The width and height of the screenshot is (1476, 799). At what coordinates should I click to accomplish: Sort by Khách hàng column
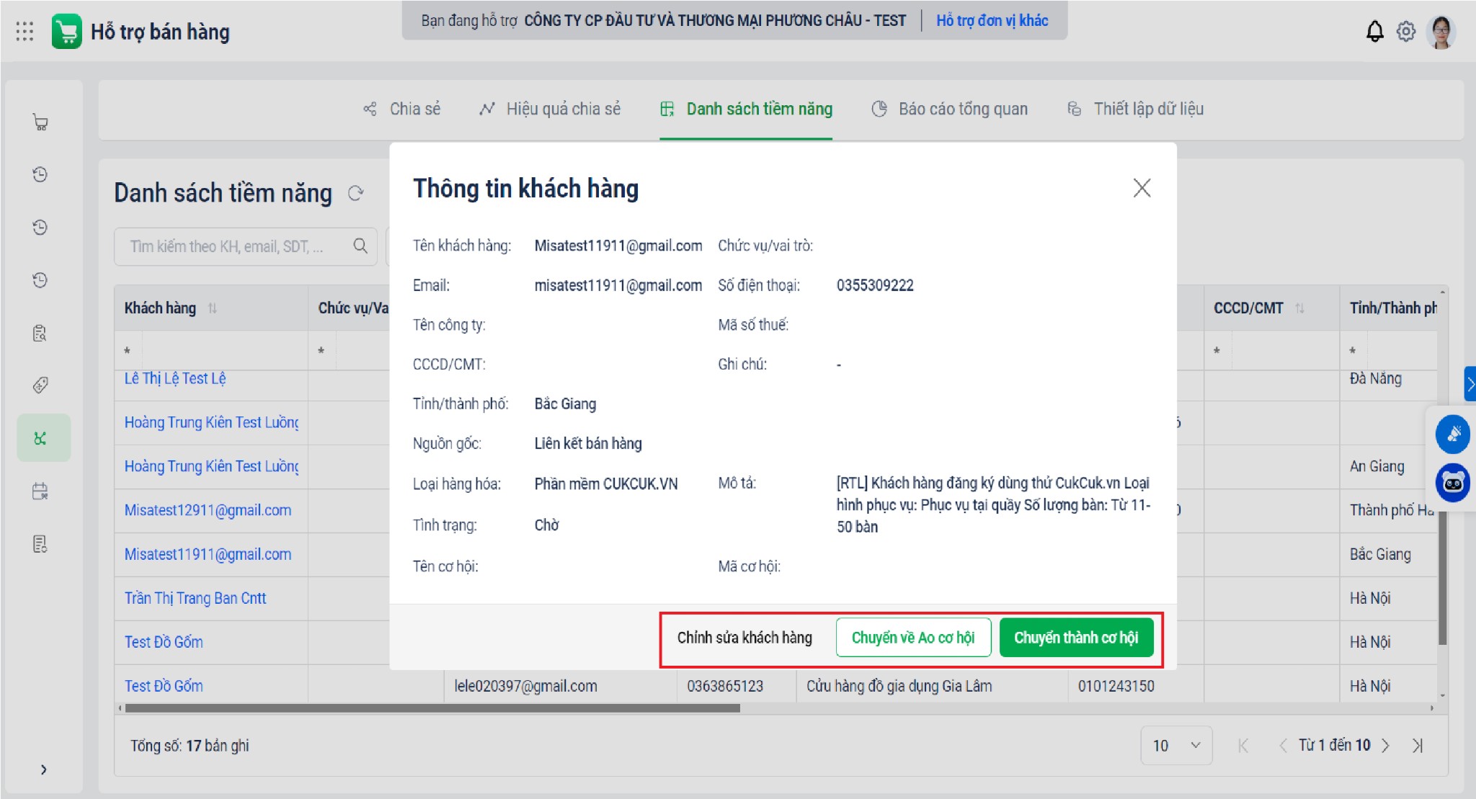click(212, 308)
